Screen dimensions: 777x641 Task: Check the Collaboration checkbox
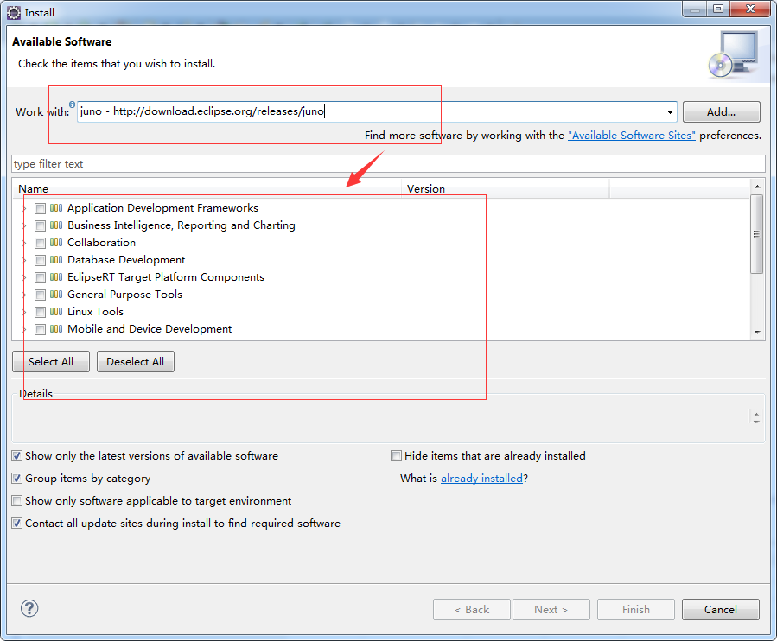click(x=40, y=244)
